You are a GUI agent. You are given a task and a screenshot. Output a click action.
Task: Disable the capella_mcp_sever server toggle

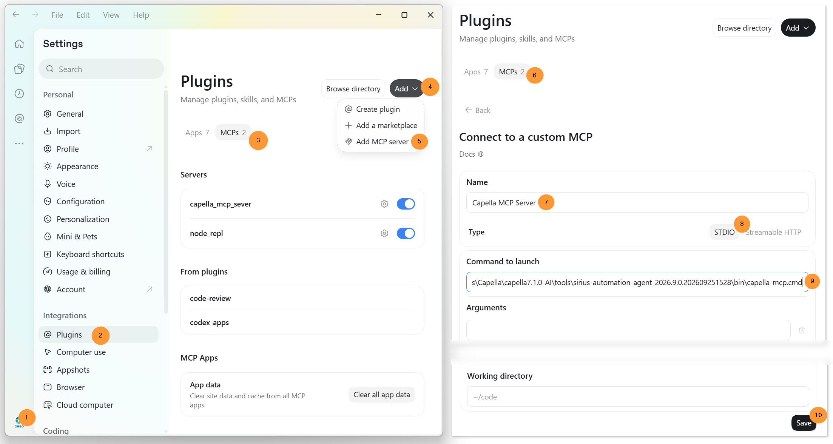click(406, 204)
